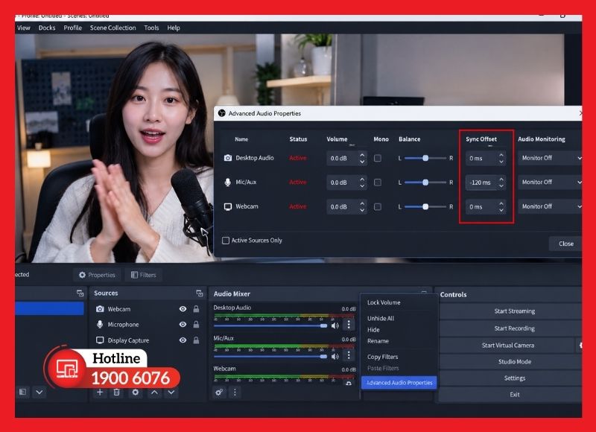Move source down with the down arrow
The image size is (596, 432).
[171, 392]
